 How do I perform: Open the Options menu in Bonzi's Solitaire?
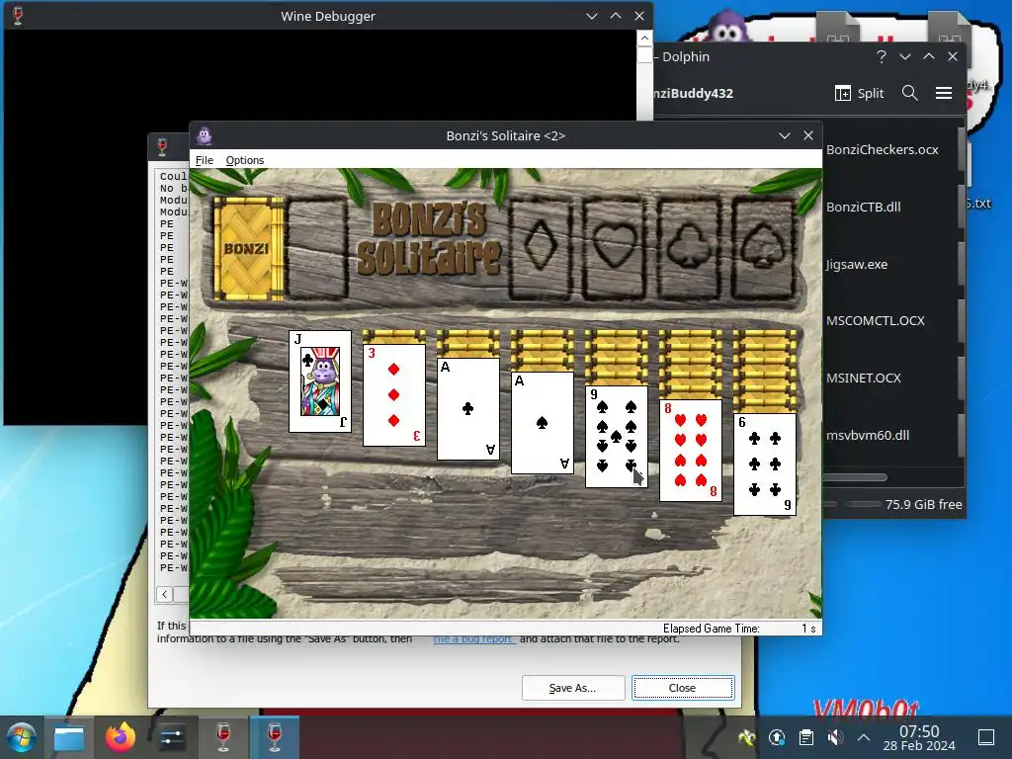coord(245,160)
